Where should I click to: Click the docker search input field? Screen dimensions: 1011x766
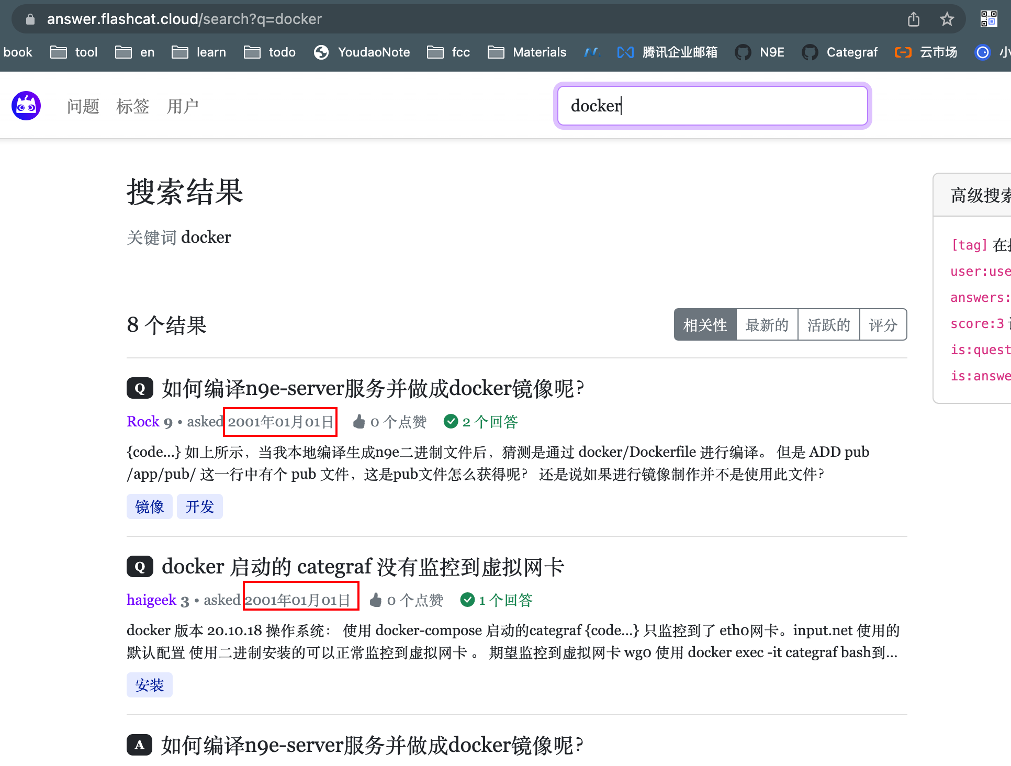click(712, 106)
